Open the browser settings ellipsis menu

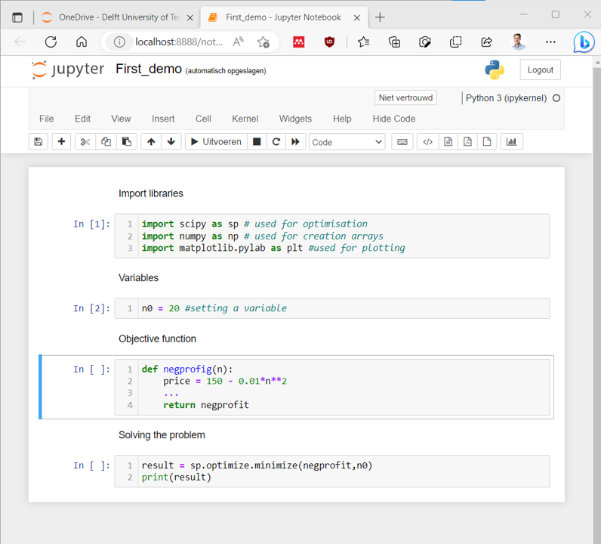pyautogui.click(x=550, y=42)
